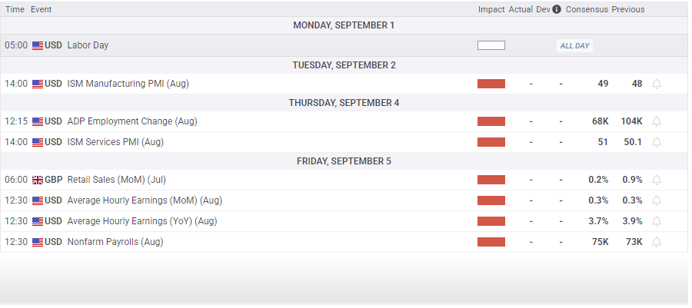Click the ALL DAY badge for Labor Day
This screenshot has height=308, width=692.
pos(574,46)
